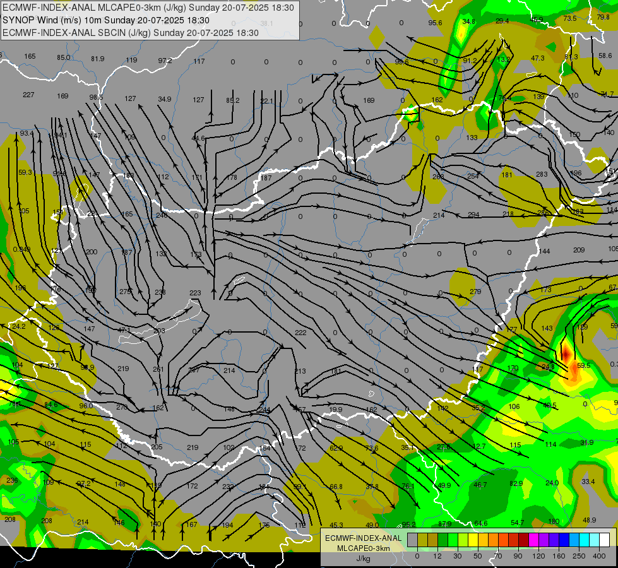Click the map value 85.2
618x568 pixels.
[x=232, y=100]
